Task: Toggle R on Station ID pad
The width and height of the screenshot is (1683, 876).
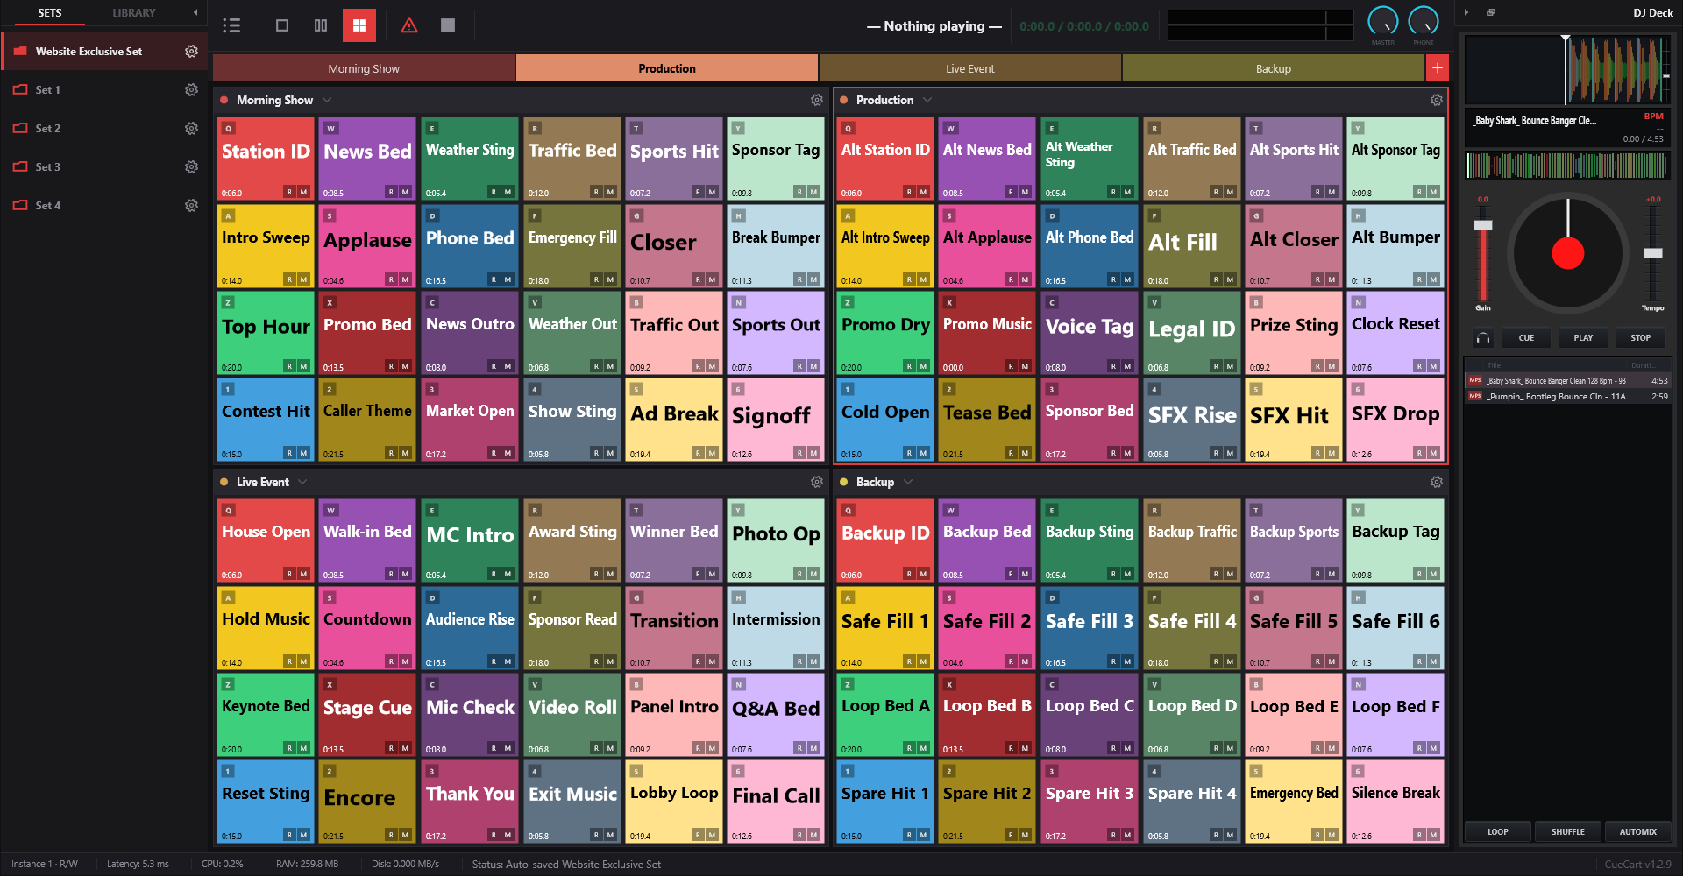Action: tap(290, 192)
